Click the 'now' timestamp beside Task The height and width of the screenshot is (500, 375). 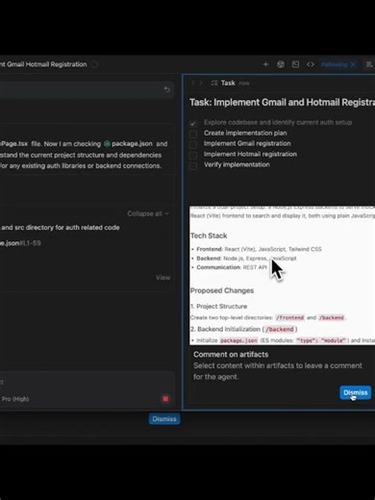(244, 84)
